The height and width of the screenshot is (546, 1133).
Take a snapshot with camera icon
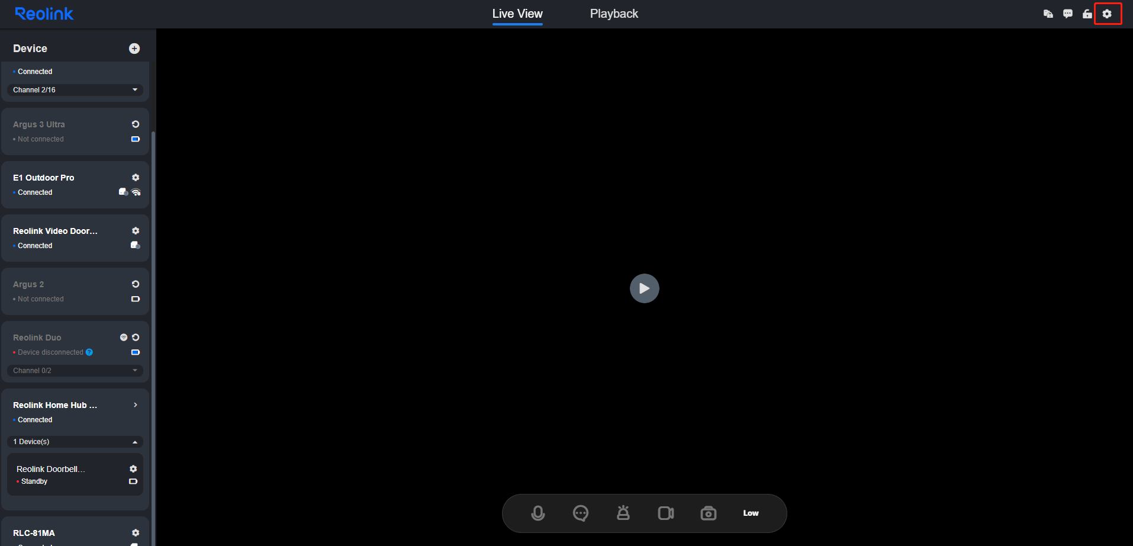[x=709, y=513]
